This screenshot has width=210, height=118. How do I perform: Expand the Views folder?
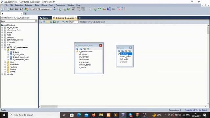click(x=5, y=62)
